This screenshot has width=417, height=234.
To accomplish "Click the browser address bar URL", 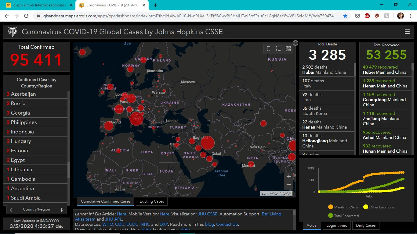I will point(189,16).
